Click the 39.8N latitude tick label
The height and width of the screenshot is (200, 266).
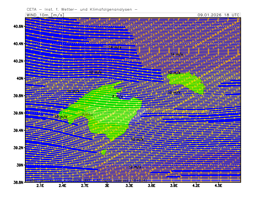tap(18, 96)
